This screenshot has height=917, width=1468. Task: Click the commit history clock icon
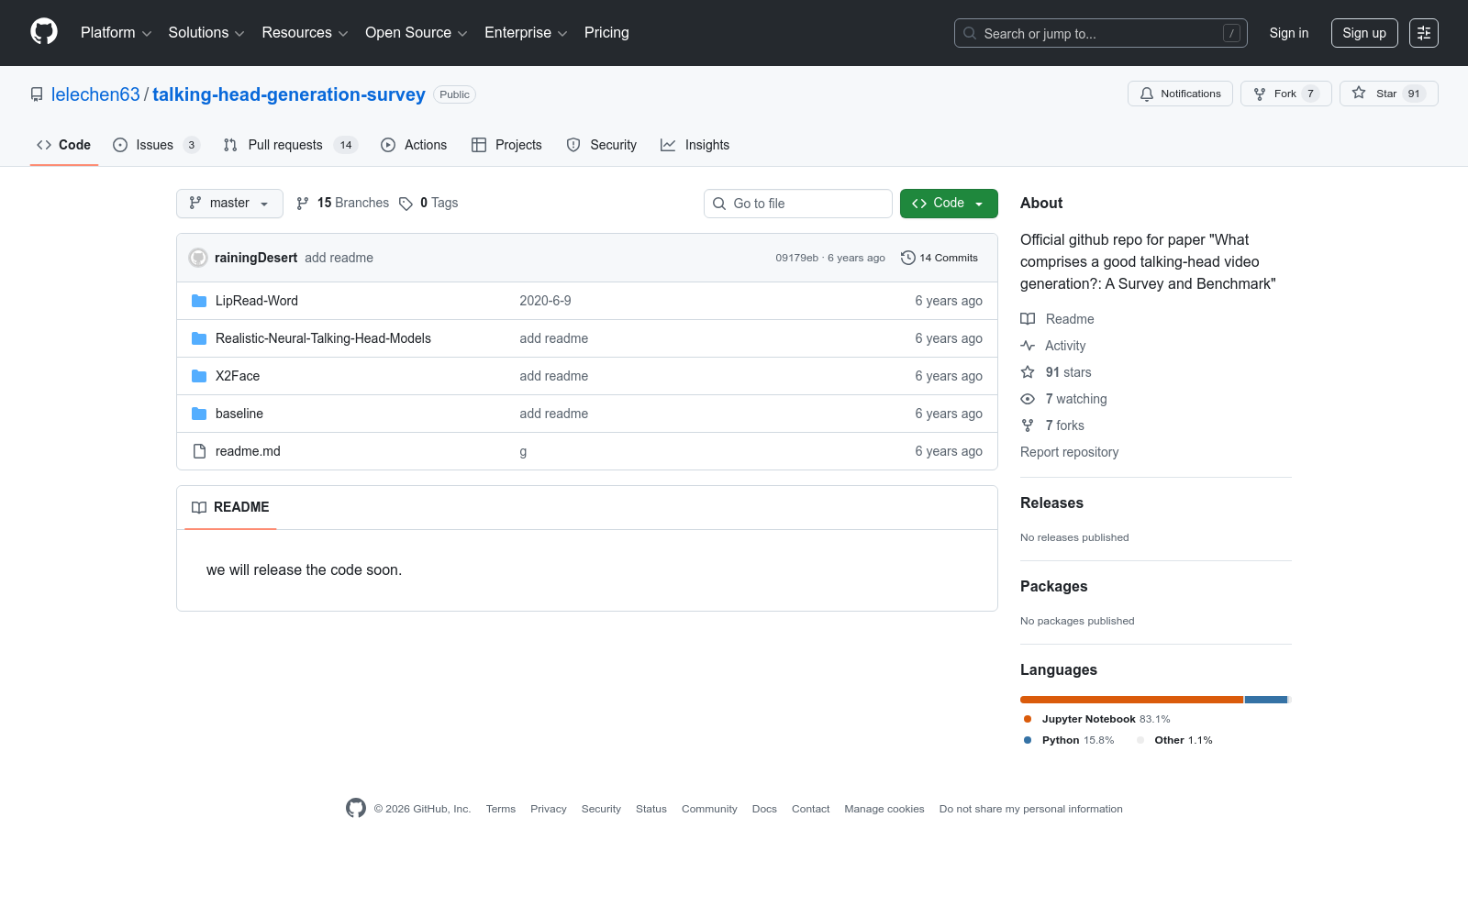click(908, 258)
